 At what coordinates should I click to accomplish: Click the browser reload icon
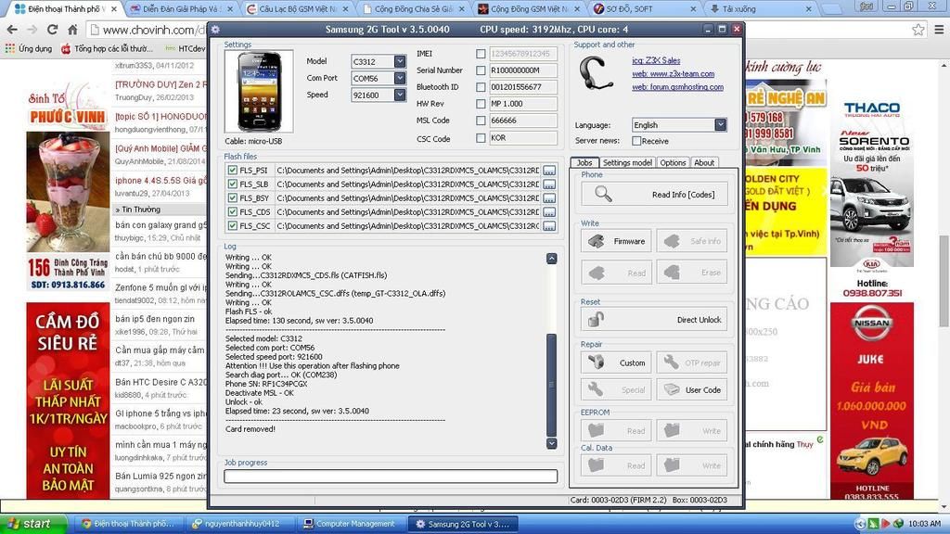coord(52,29)
